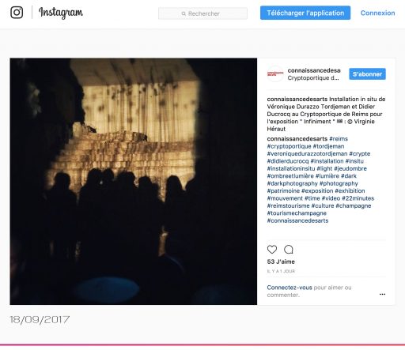Open the Connexion login link

coord(377,13)
